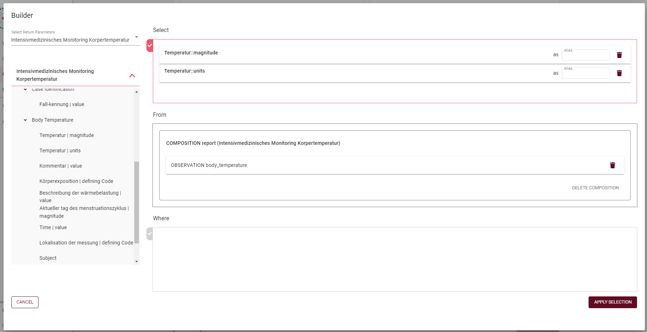Remove the OBSERVATION body_temperature entry
This screenshot has width=647, height=332.
click(x=612, y=165)
